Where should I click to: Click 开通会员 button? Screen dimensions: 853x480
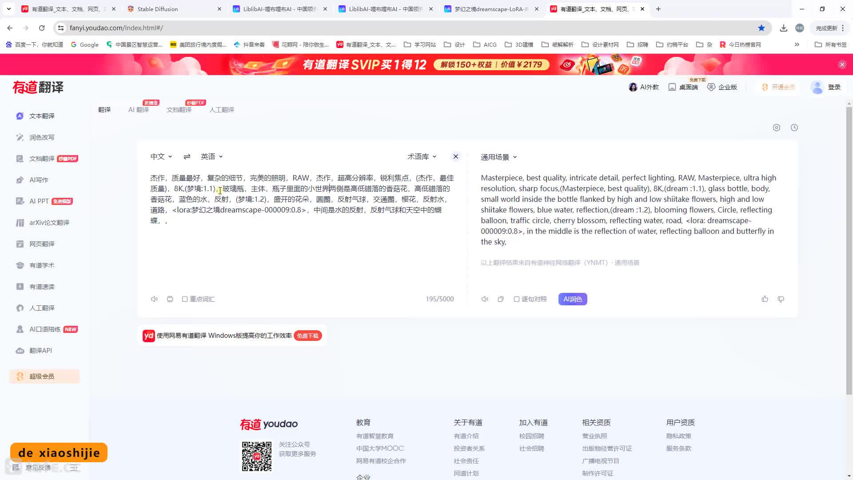click(779, 87)
